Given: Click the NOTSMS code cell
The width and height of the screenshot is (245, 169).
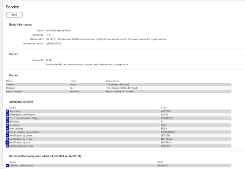Looking at the screenshot, I should [166, 143].
